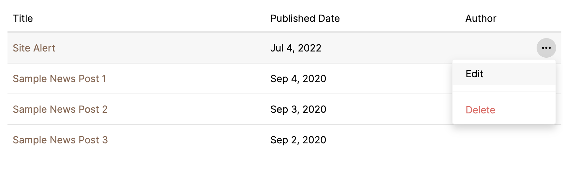Click highlighted row space between Site Alert and its date
This screenshot has height=174, width=563.
point(163,48)
